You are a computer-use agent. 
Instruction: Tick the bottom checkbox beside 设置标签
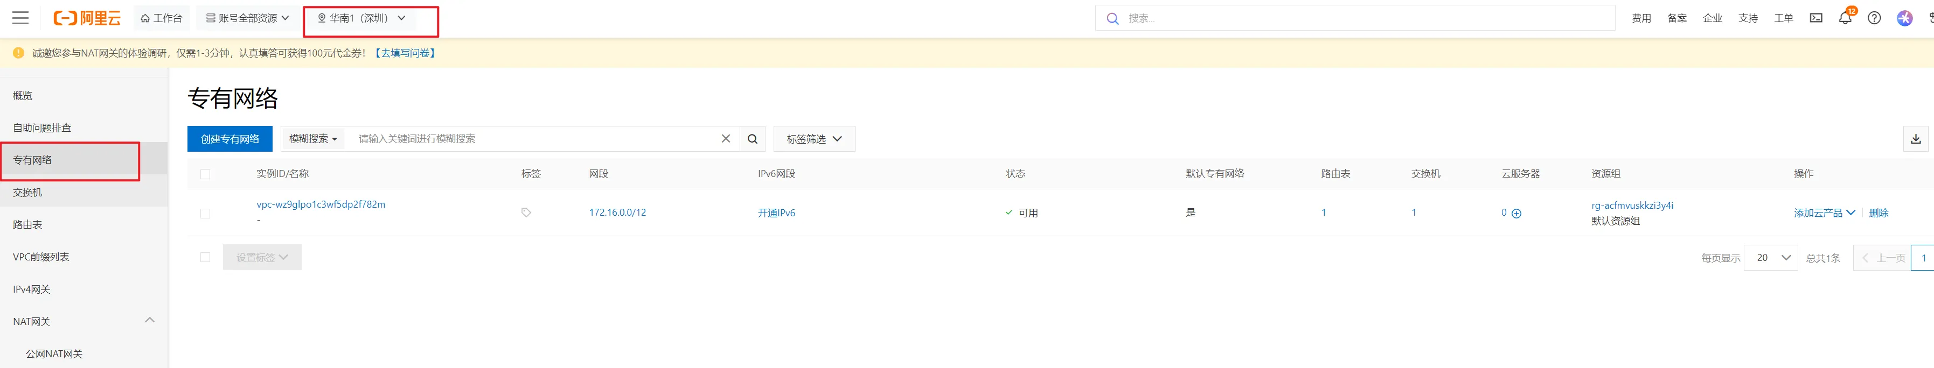tap(205, 257)
